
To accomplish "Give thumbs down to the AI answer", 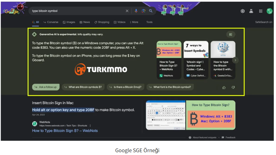I will coord(233,87).
